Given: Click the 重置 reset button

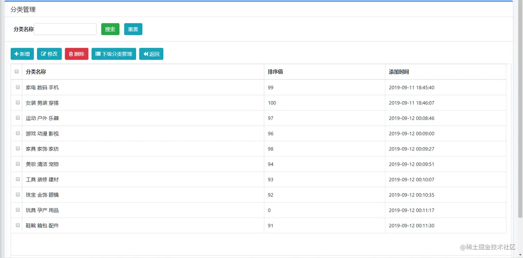Looking at the screenshot, I should tap(133, 29).
